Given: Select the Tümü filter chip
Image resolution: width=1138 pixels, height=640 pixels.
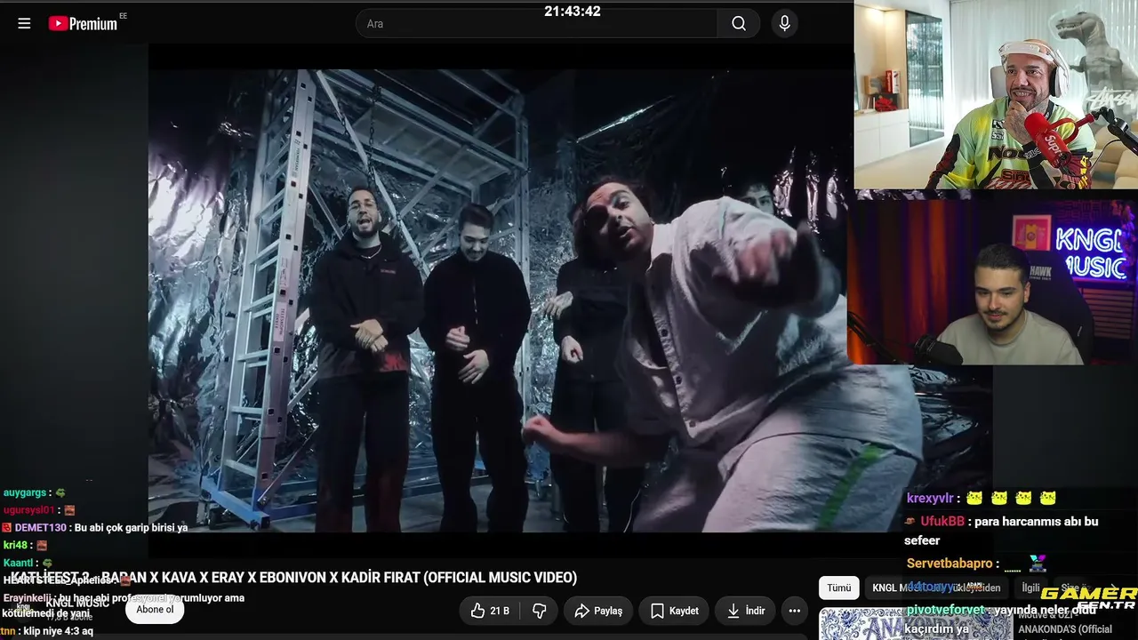Looking at the screenshot, I should [x=838, y=588].
